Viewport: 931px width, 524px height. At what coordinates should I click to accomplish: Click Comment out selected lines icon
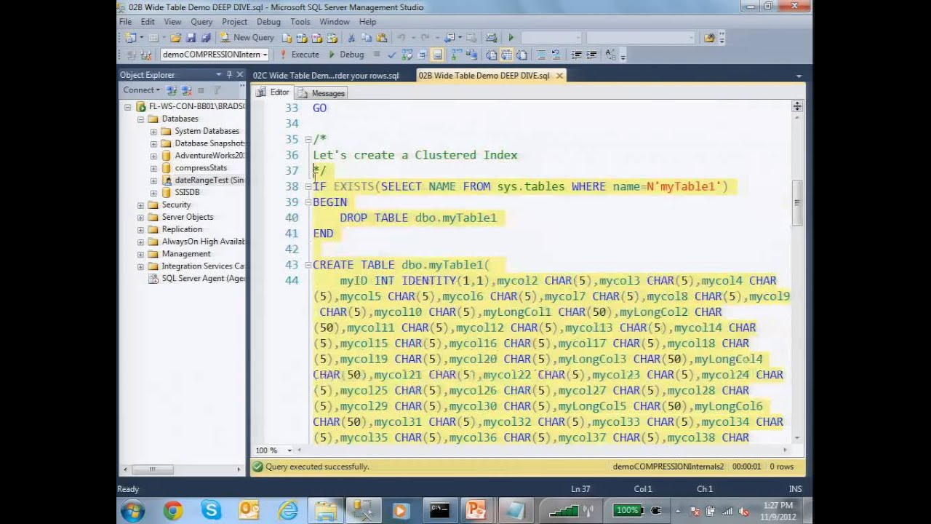point(541,55)
